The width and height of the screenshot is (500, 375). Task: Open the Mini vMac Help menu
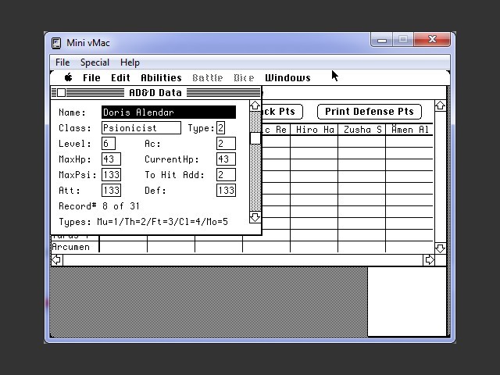(x=130, y=62)
